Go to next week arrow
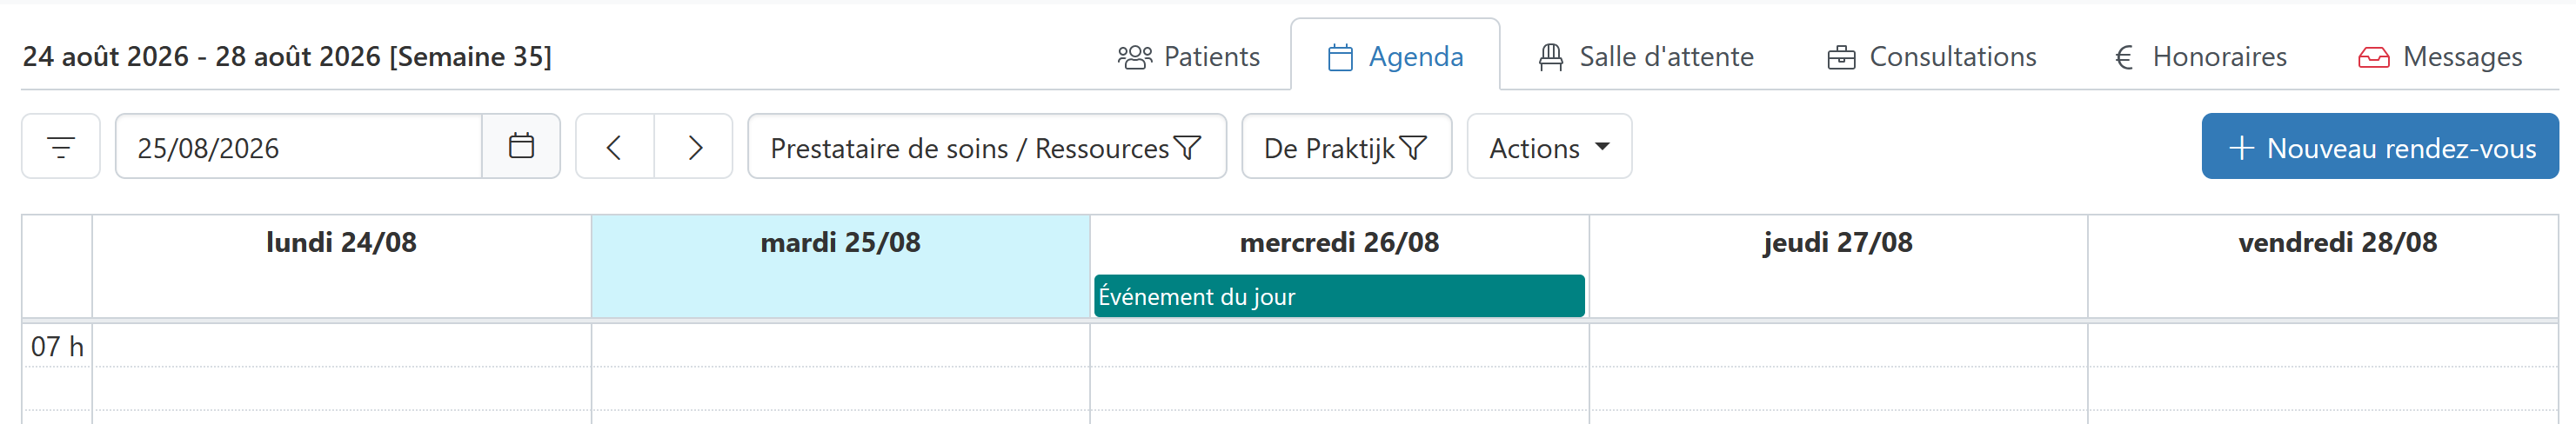Image resolution: width=2576 pixels, height=424 pixels. pyautogui.click(x=694, y=147)
